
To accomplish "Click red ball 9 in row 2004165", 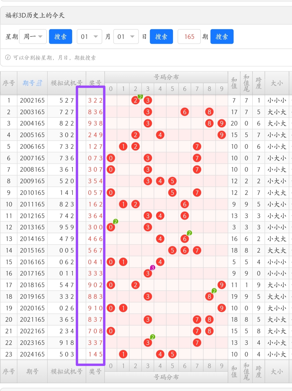I will pos(222,123).
